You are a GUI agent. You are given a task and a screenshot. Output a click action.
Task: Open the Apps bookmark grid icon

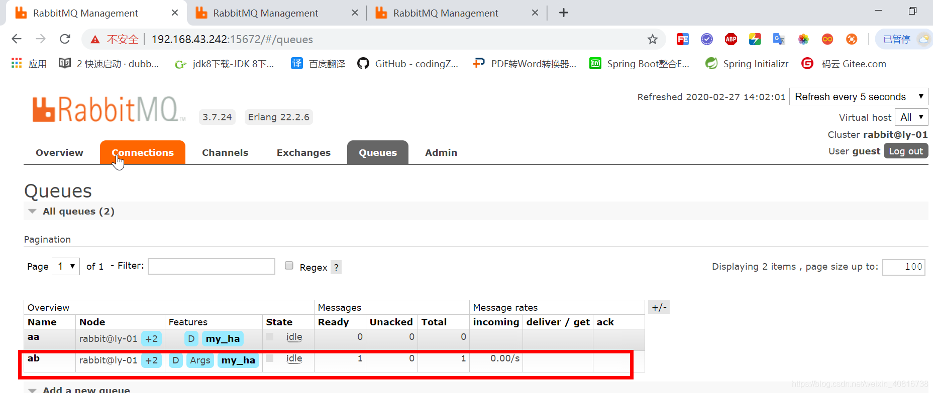pos(17,63)
